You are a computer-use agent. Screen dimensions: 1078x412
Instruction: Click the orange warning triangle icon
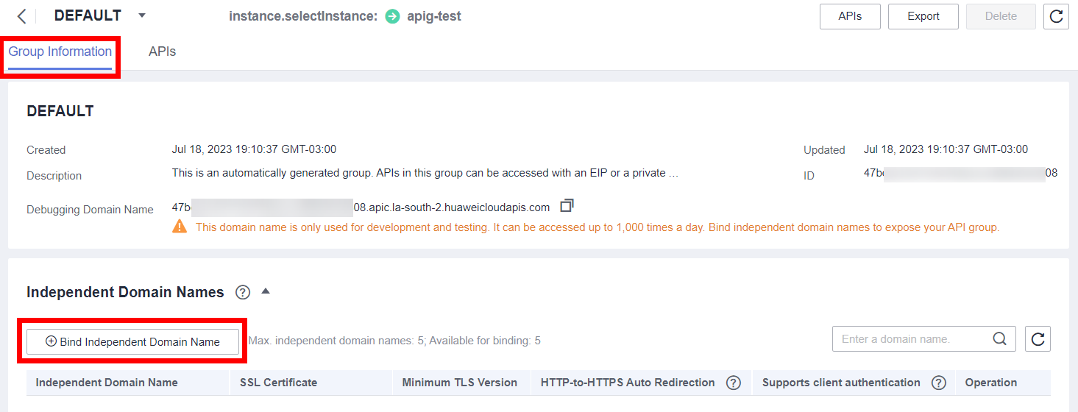coord(180,227)
